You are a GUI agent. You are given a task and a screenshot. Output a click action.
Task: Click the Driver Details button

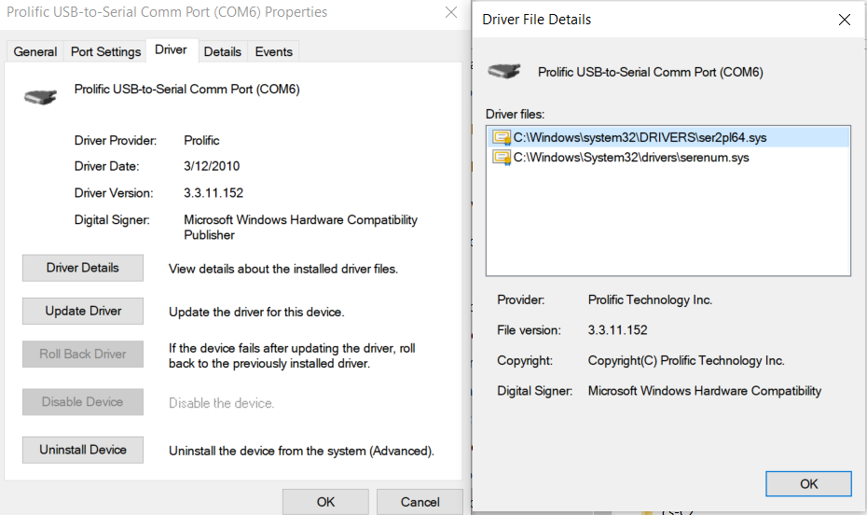(x=83, y=268)
